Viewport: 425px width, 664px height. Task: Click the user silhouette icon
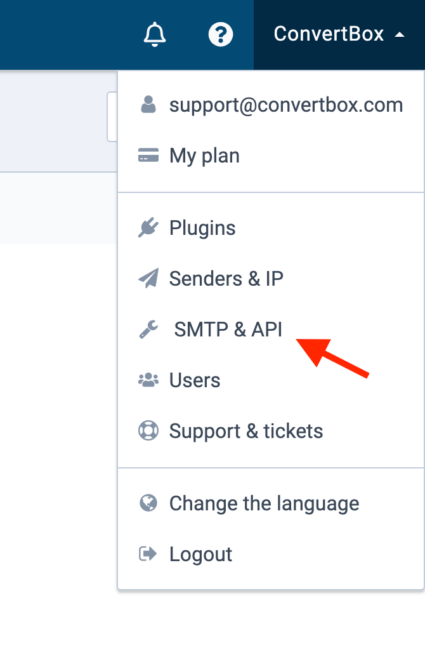point(148,104)
